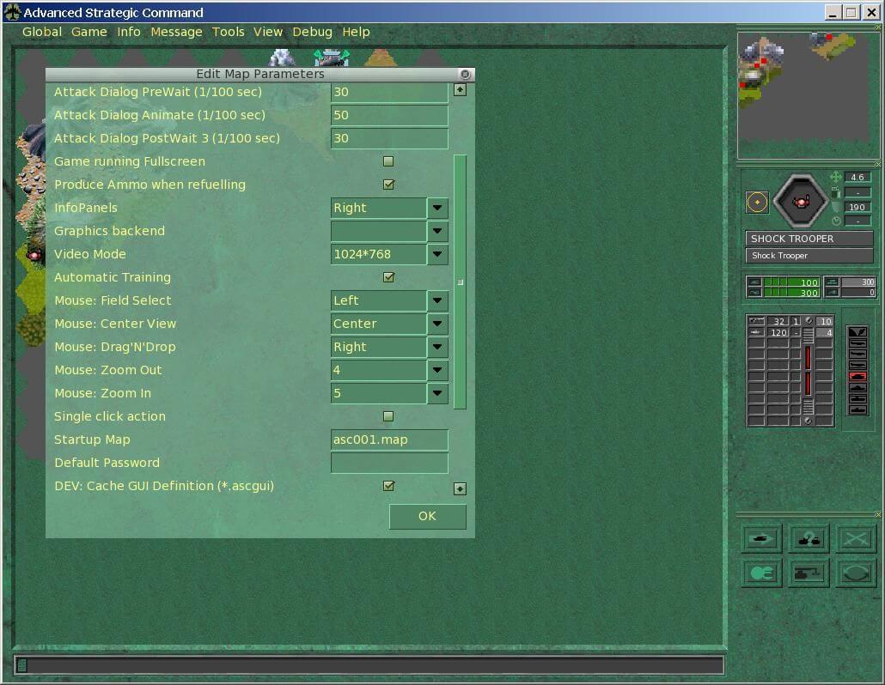
Task: Click the Shock Trooper hexagon unit portrait
Action: point(800,202)
